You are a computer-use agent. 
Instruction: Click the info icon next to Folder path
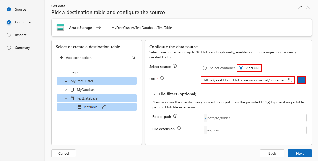point(175,116)
